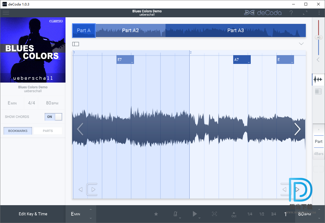Toggle the side panel layout icon
The width and height of the screenshot is (325, 223).
coord(76,44)
